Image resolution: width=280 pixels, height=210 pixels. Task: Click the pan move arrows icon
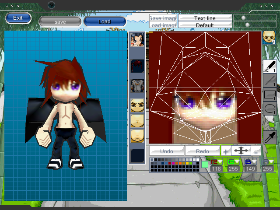(241, 150)
